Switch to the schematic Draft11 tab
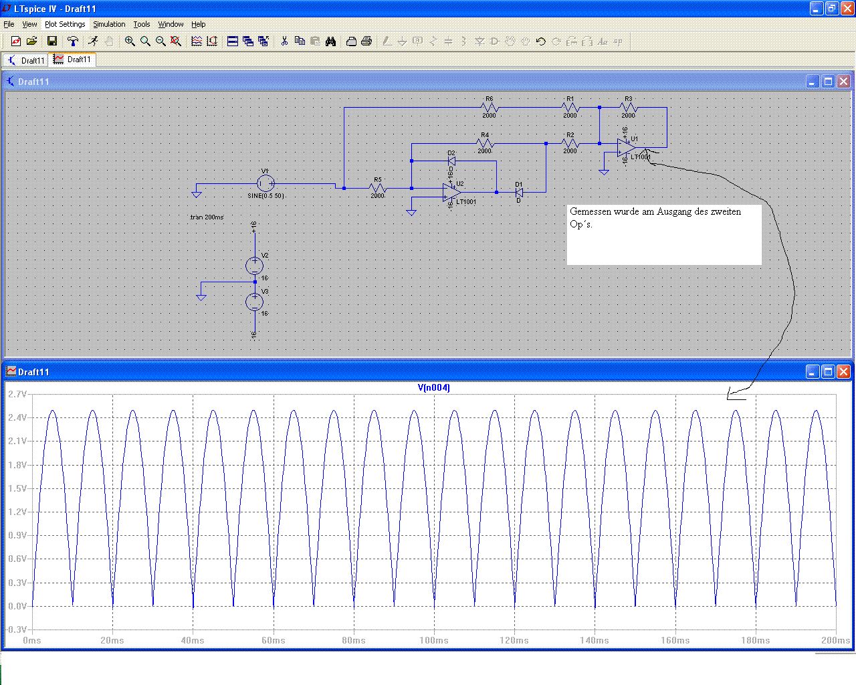The width and height of the screenshot is (856, 685). pyautogui.click(x=25, y=60)
